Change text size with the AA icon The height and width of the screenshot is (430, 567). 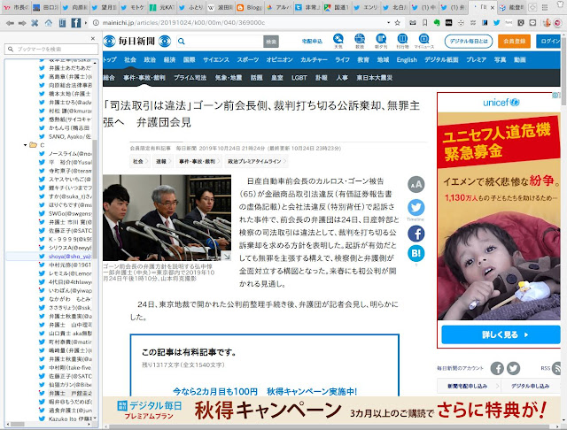[x=416, y=185]
